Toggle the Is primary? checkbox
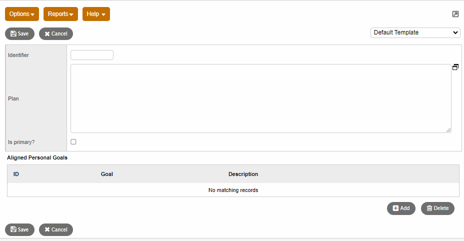 (73, 142)
